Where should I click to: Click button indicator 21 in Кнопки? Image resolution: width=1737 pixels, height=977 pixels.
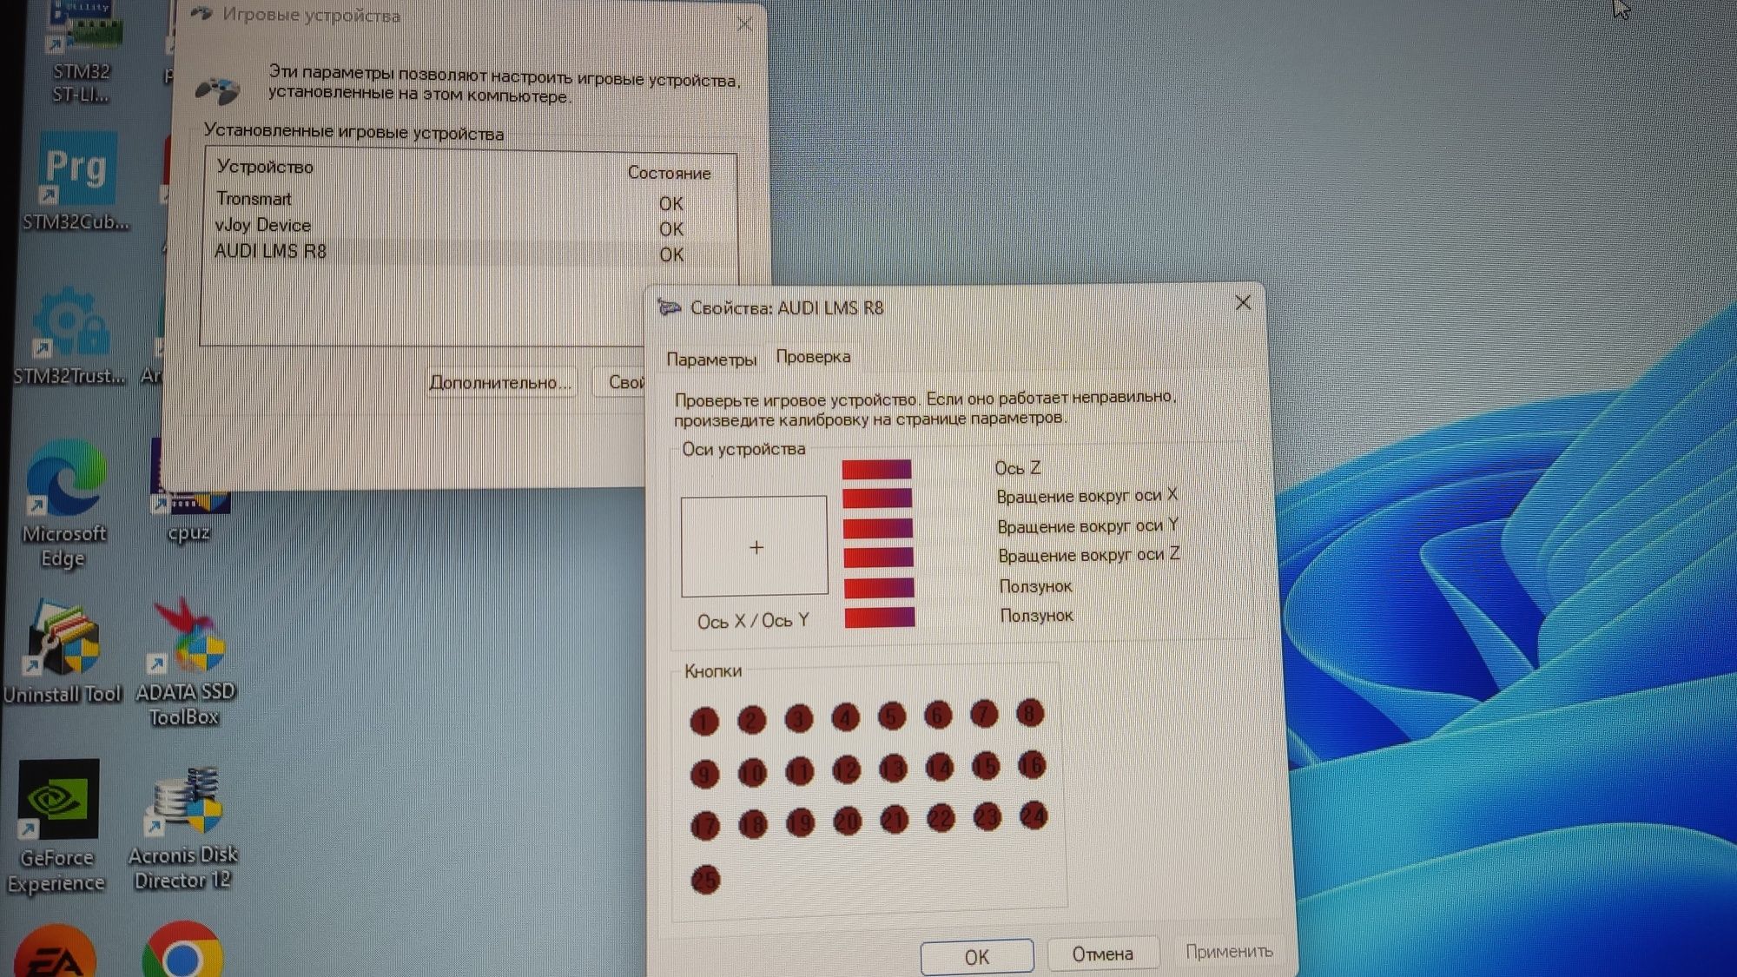894,819
